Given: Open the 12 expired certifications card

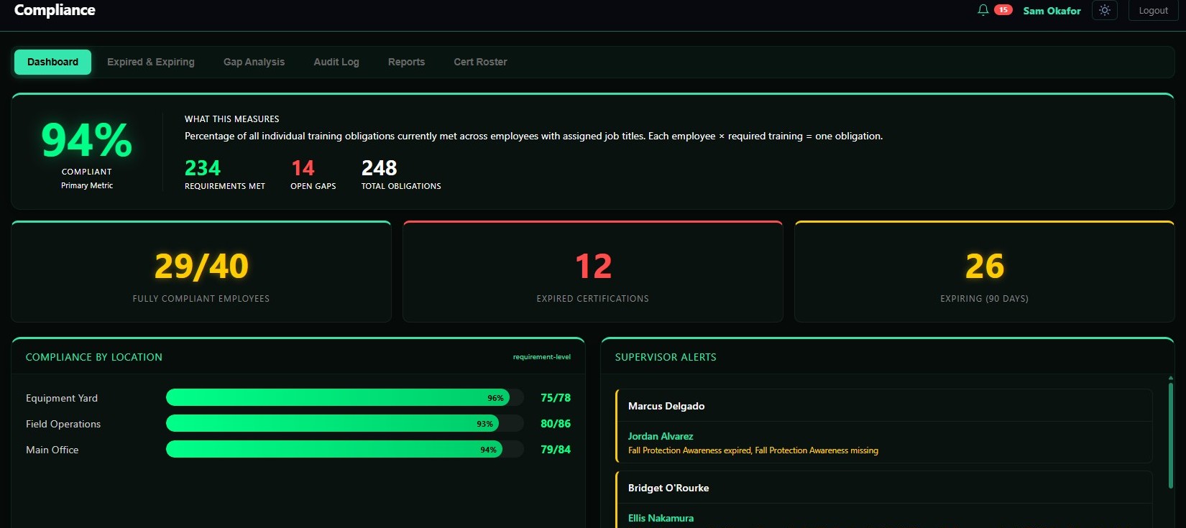Looking at the screenshot, I should (x=593, y=272).
